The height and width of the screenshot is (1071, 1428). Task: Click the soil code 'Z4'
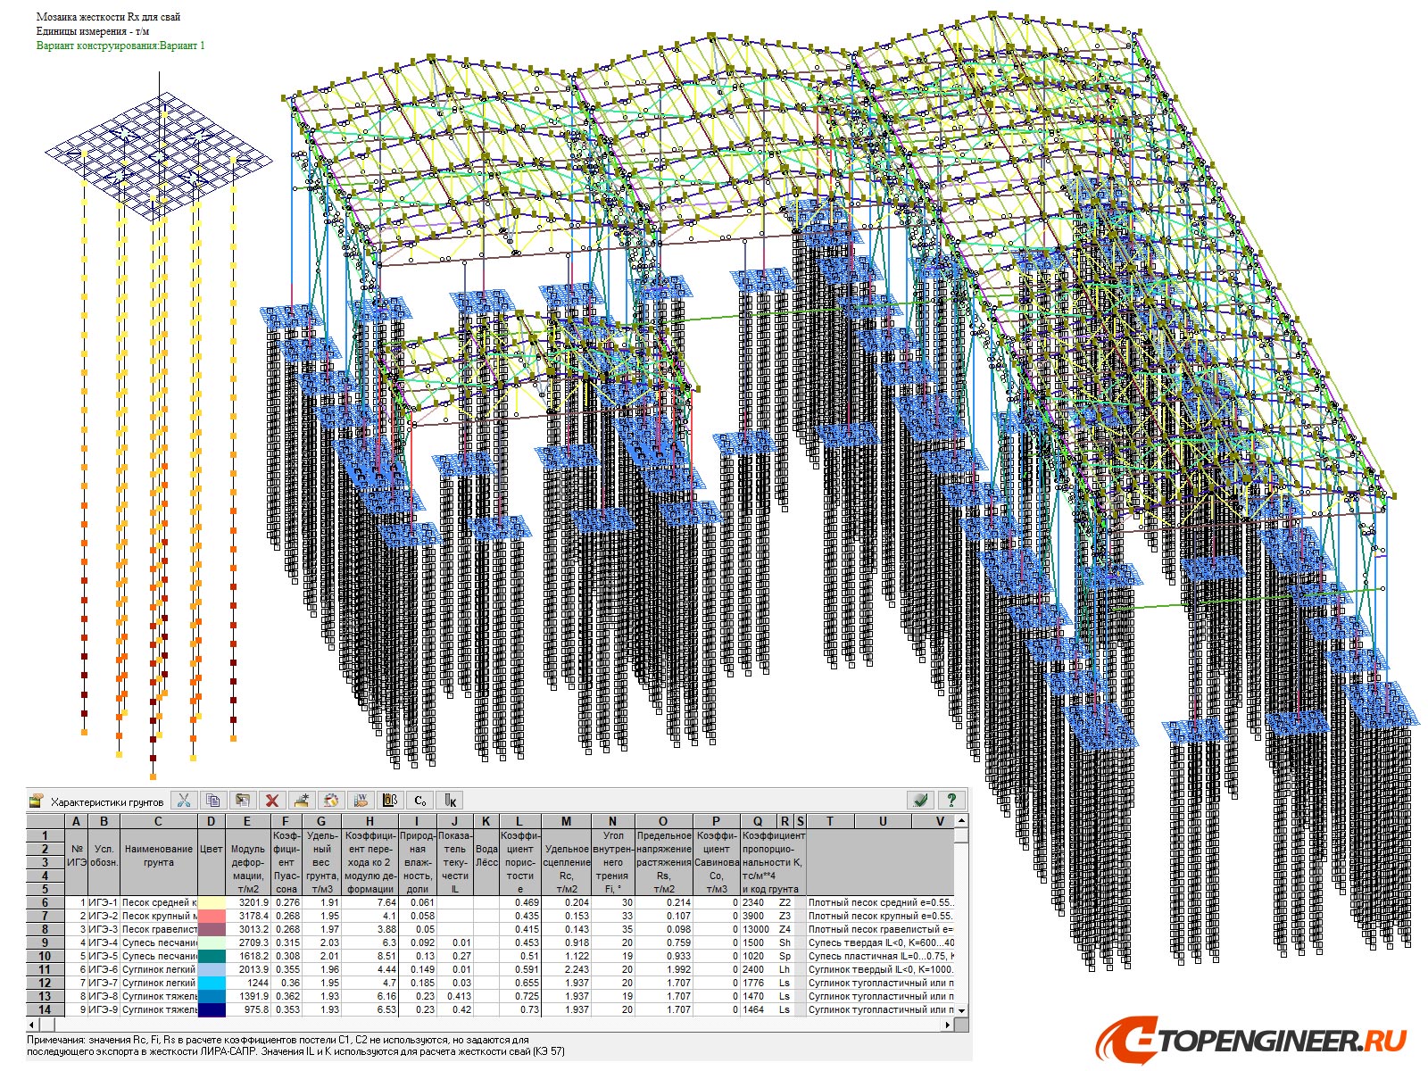(785, 929)
